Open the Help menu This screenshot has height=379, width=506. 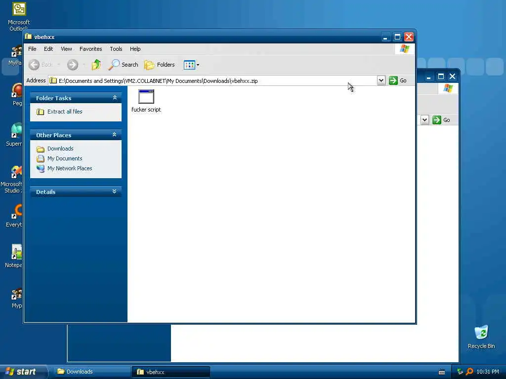(135, 49)
